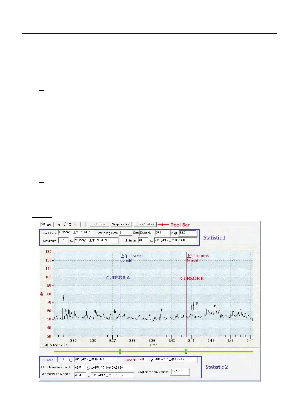Click the blue 52.3dB label at Cursor A
297x415 pixels.
tap(126, 261)
